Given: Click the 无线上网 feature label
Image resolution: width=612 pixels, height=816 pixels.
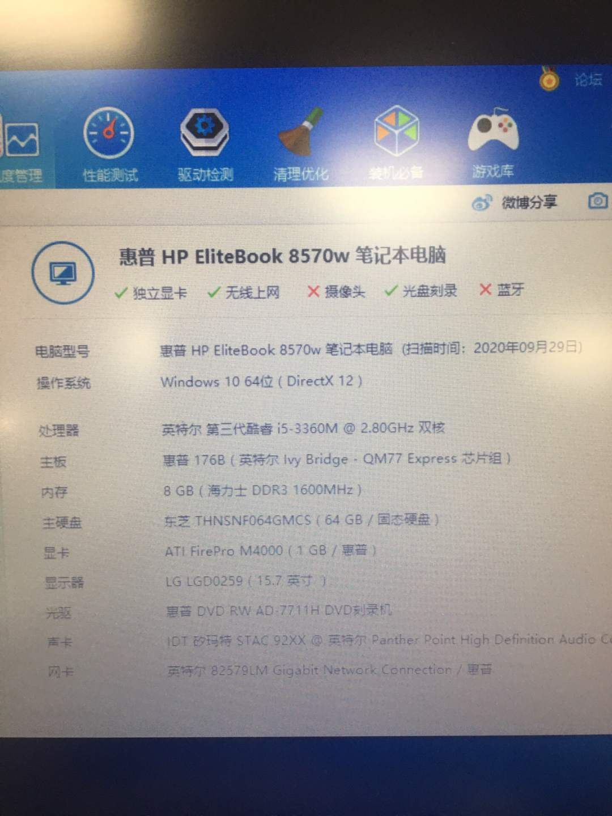Looking at the screenshot, I should pyautogui.click(x=253, y=292).
